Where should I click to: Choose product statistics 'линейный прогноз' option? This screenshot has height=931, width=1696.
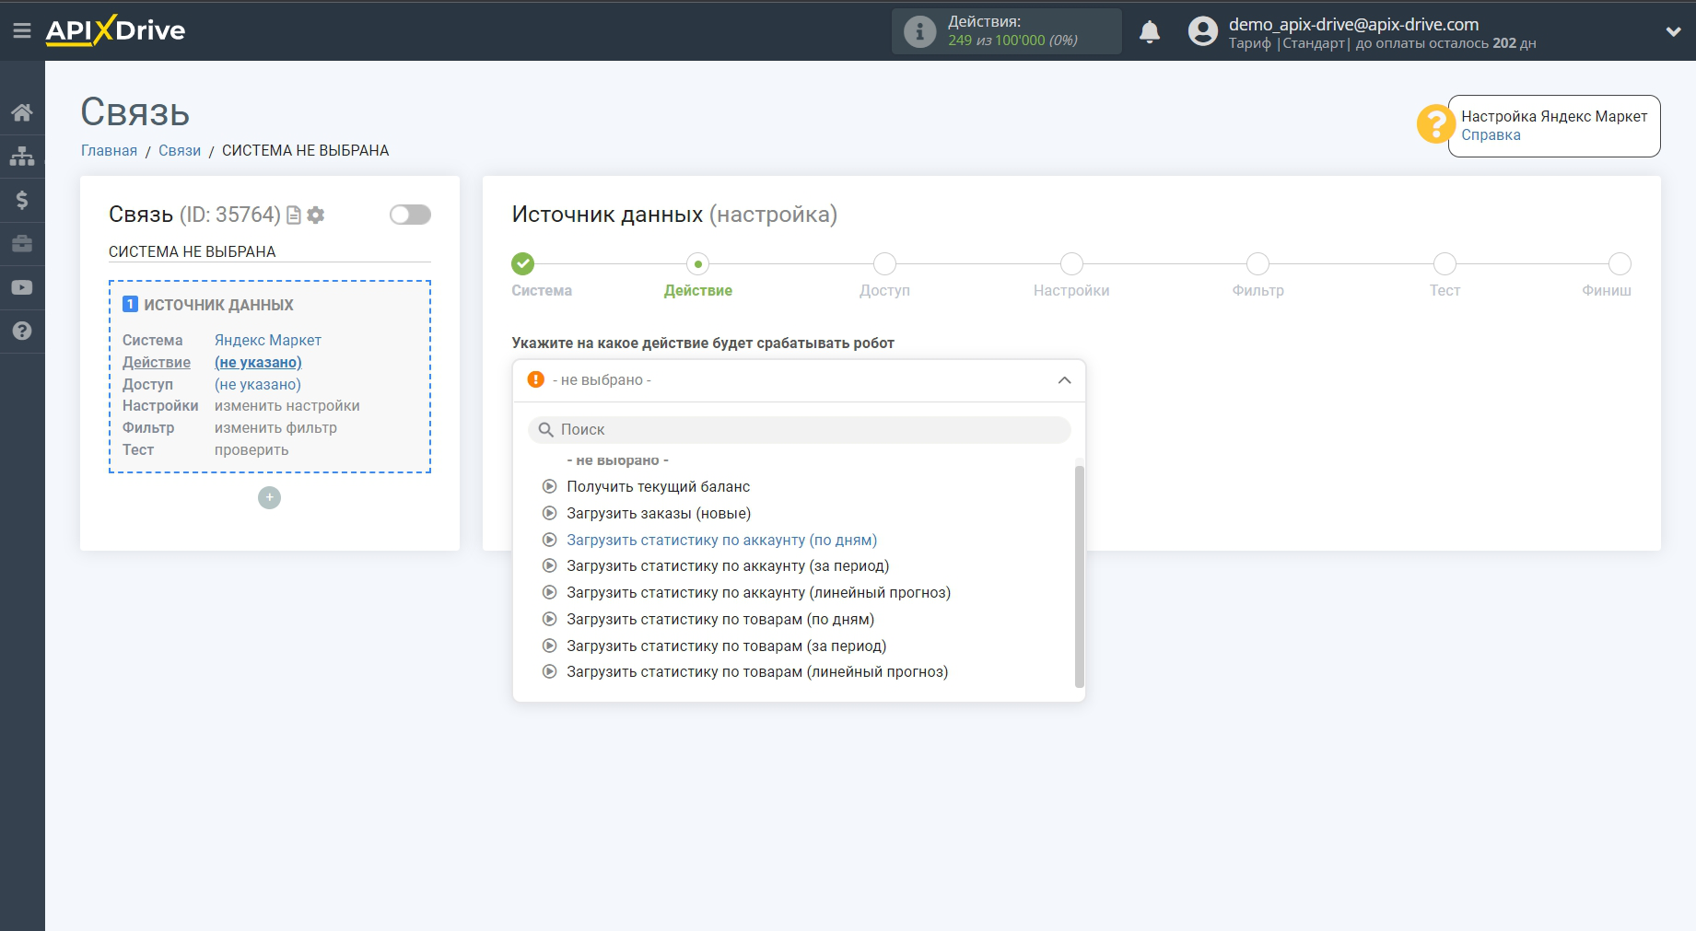[x=757, y=671]
